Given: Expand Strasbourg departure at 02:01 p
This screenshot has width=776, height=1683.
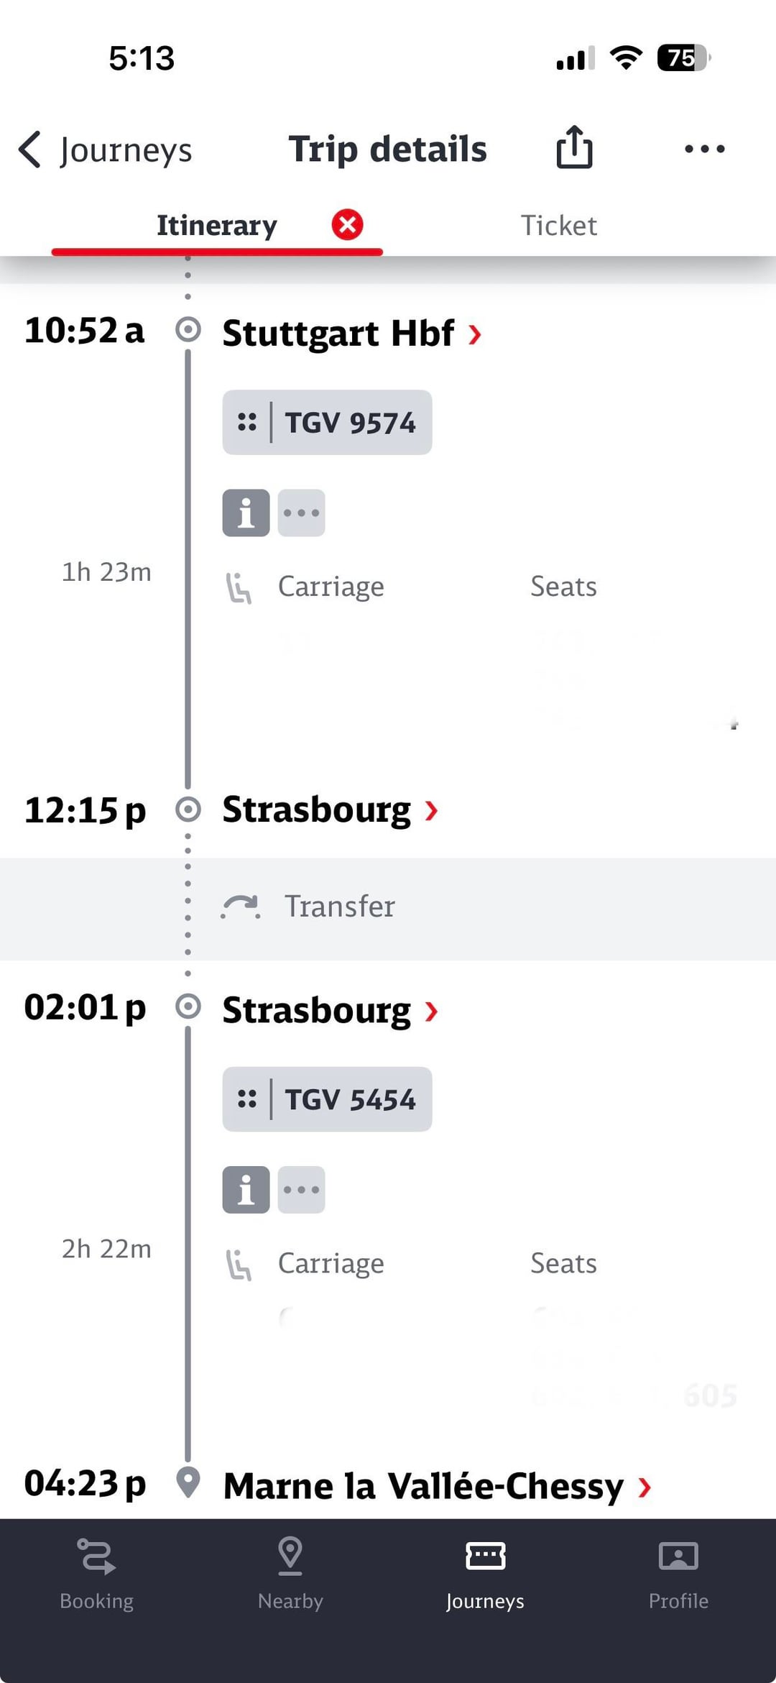Looking at the screenshot, I should pos(330,1011).
